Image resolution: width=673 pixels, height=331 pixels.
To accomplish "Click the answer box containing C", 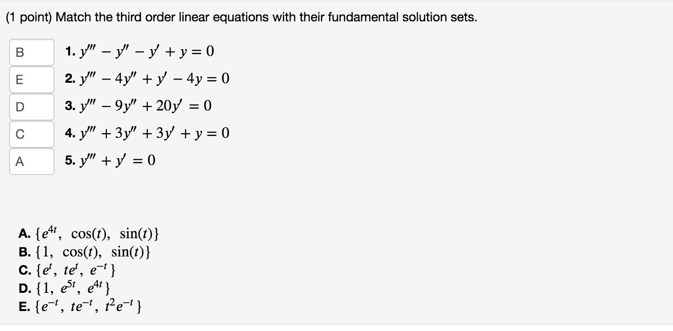I will point(31,134).
